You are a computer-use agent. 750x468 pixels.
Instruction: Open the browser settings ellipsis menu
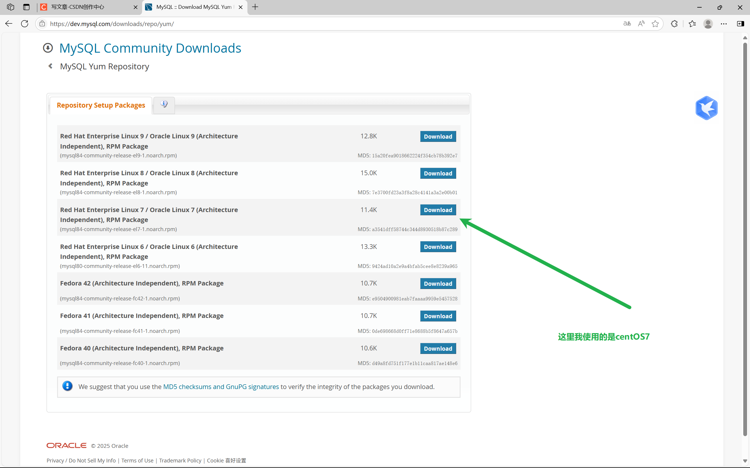(724, 23)
